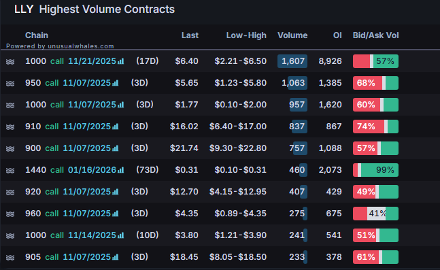Viewport: 440px width, 270px height.
Task: Sort by the OI column header
Action: tap(337, 35)
